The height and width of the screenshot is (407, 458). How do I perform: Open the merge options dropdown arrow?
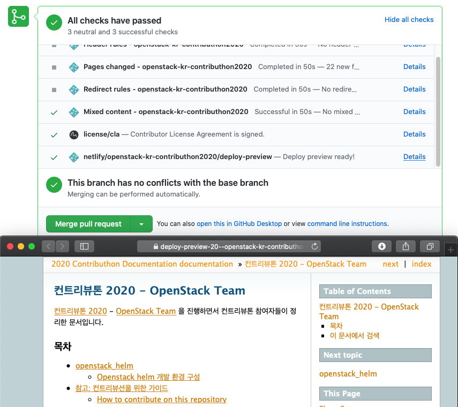click(x=141, y=224)
